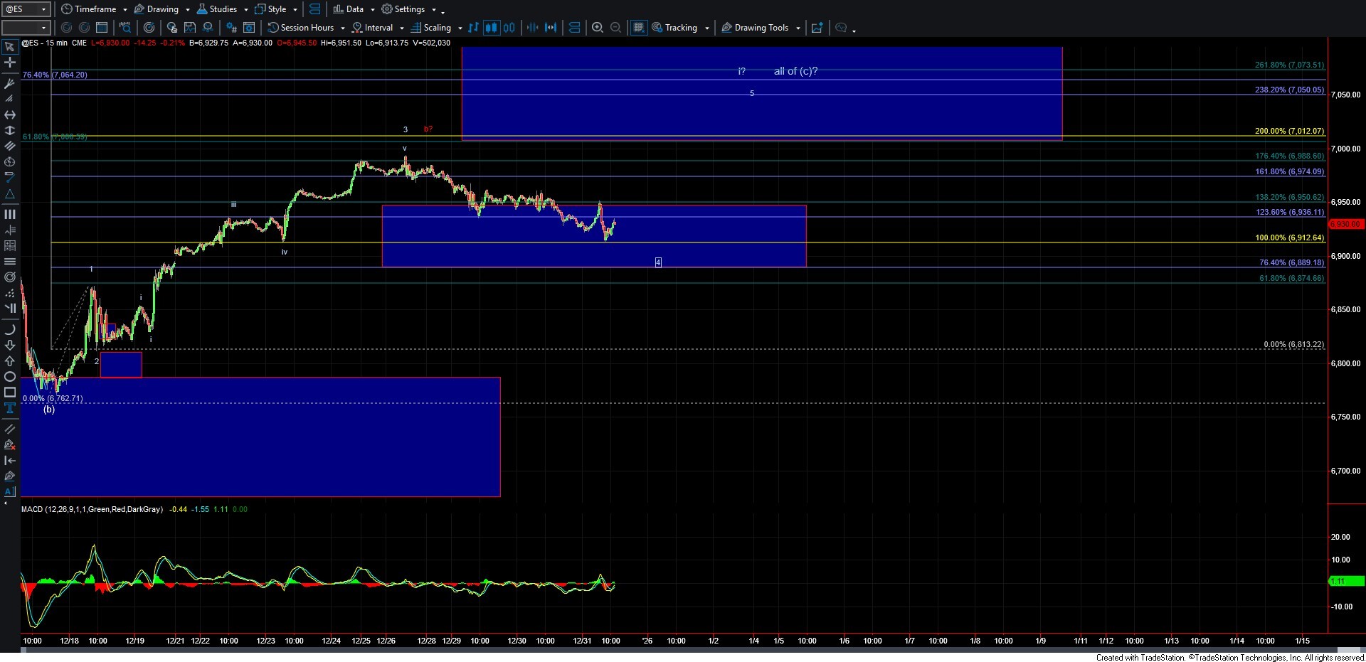Viewport: 1366px width, 662px height.
Task: Toggle hollow candlestick chart style
Action: pos(509,28)
